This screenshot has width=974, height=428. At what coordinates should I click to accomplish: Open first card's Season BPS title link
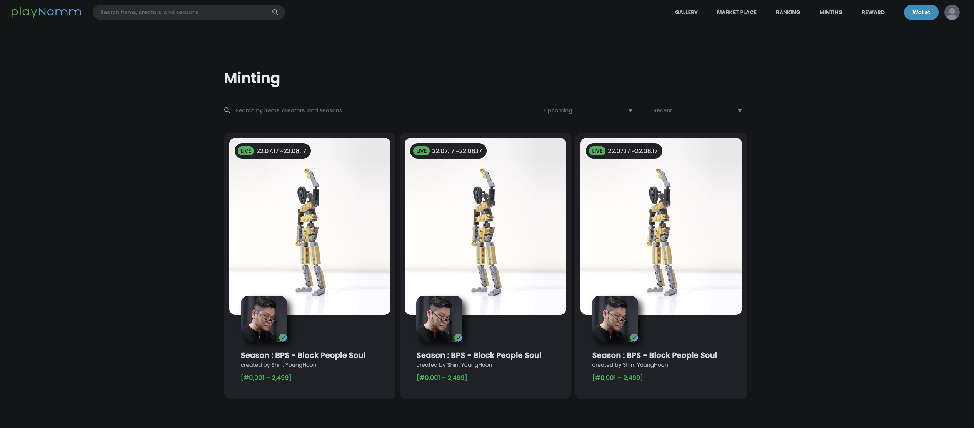tap(303, 355)
